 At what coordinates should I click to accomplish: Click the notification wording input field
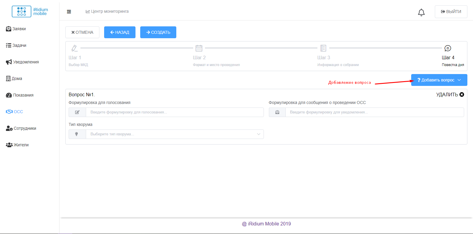pos(375,112)
